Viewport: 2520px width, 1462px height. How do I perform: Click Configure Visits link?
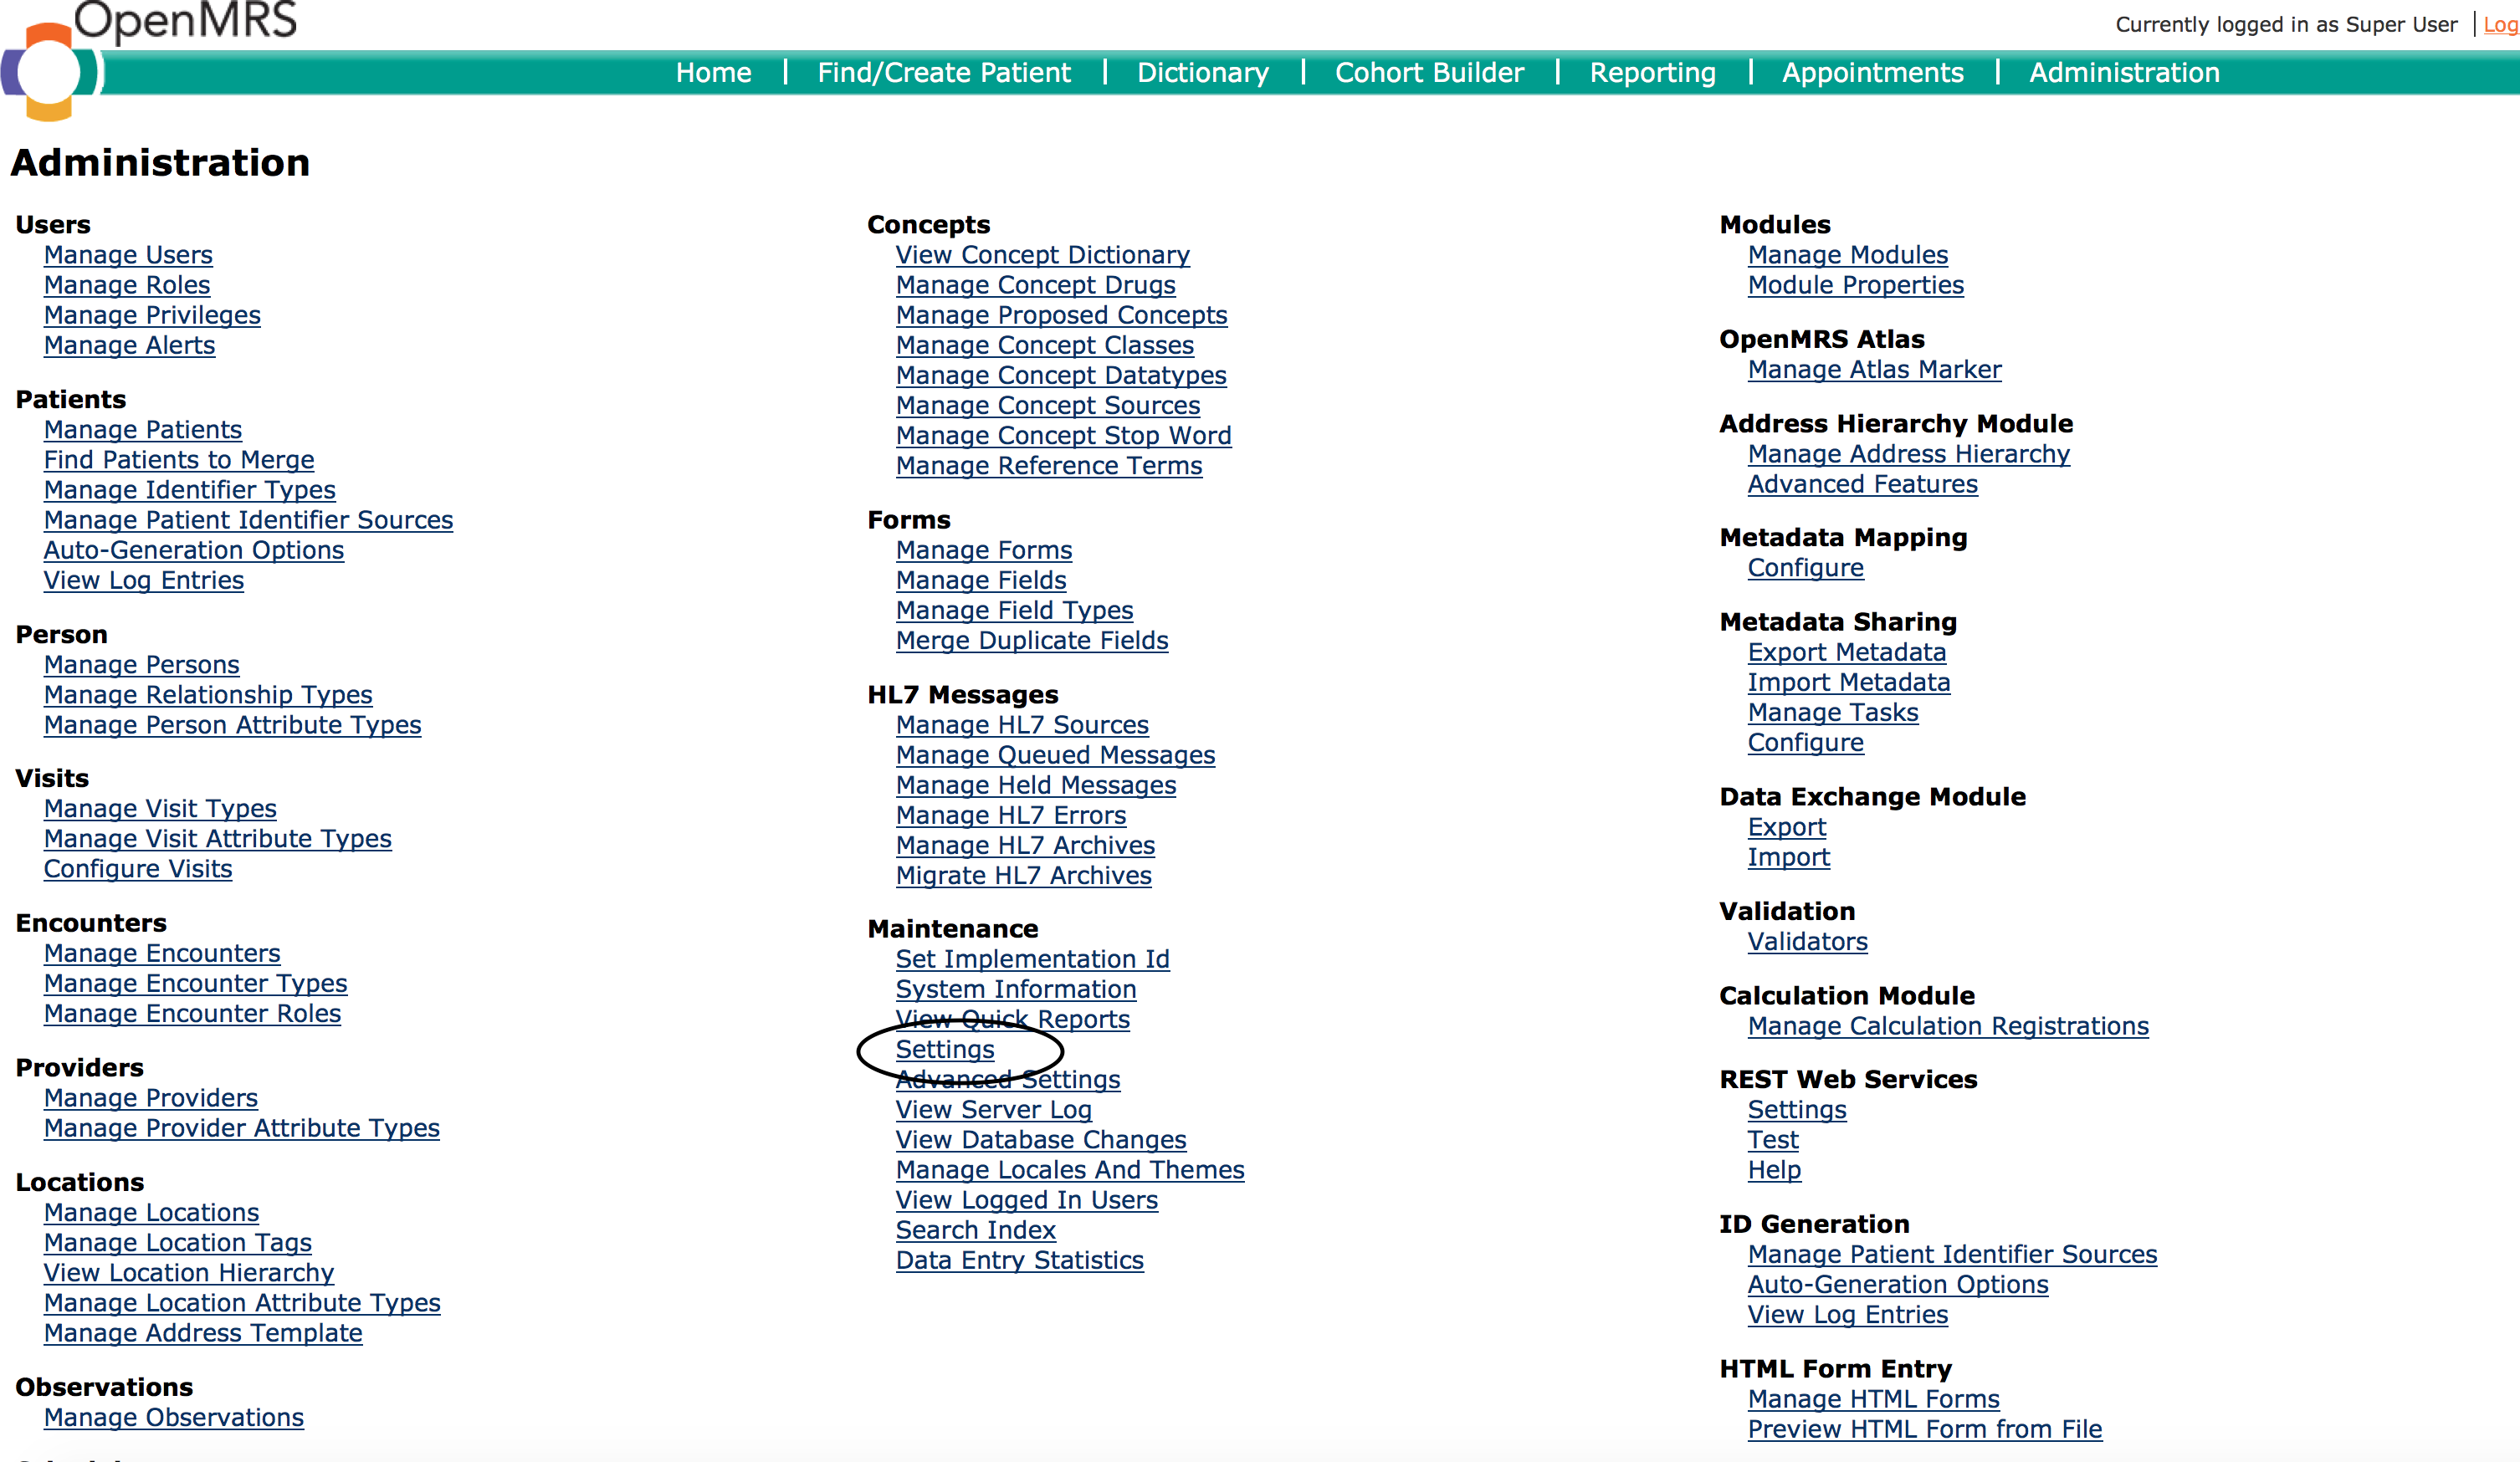click(138, 869)
